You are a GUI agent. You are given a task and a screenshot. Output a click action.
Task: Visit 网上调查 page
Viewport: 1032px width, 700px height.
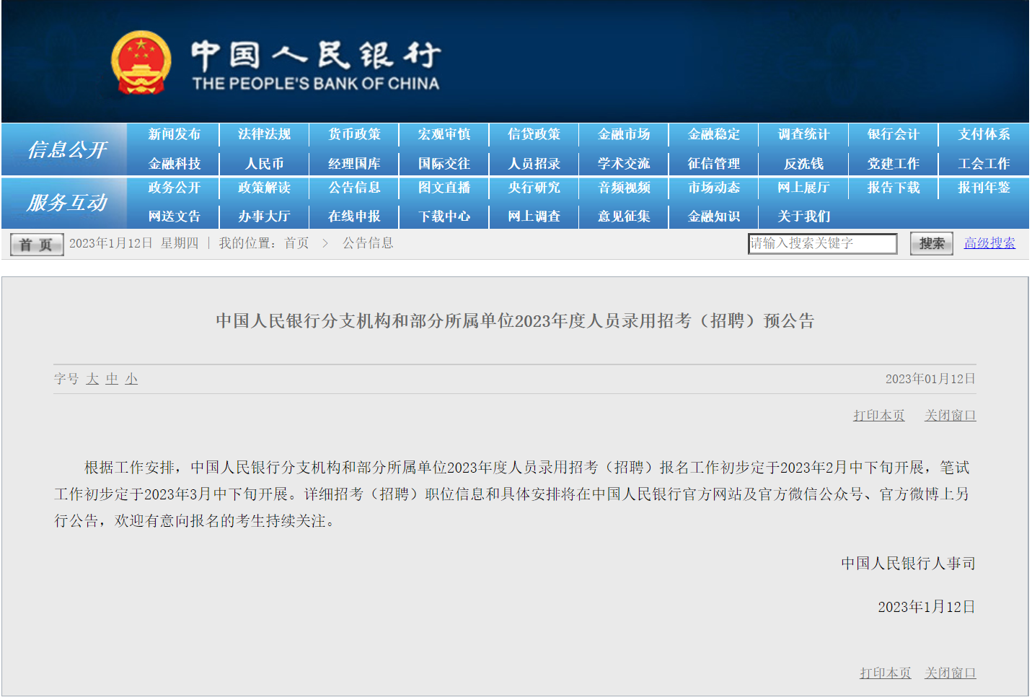point(534,216)
